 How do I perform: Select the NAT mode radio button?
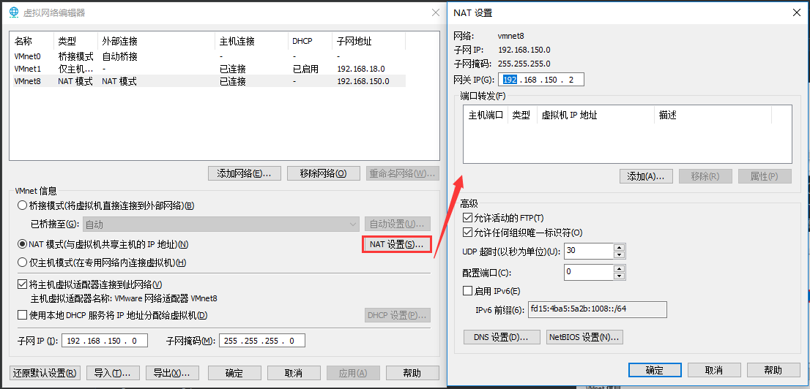point(22,244)
